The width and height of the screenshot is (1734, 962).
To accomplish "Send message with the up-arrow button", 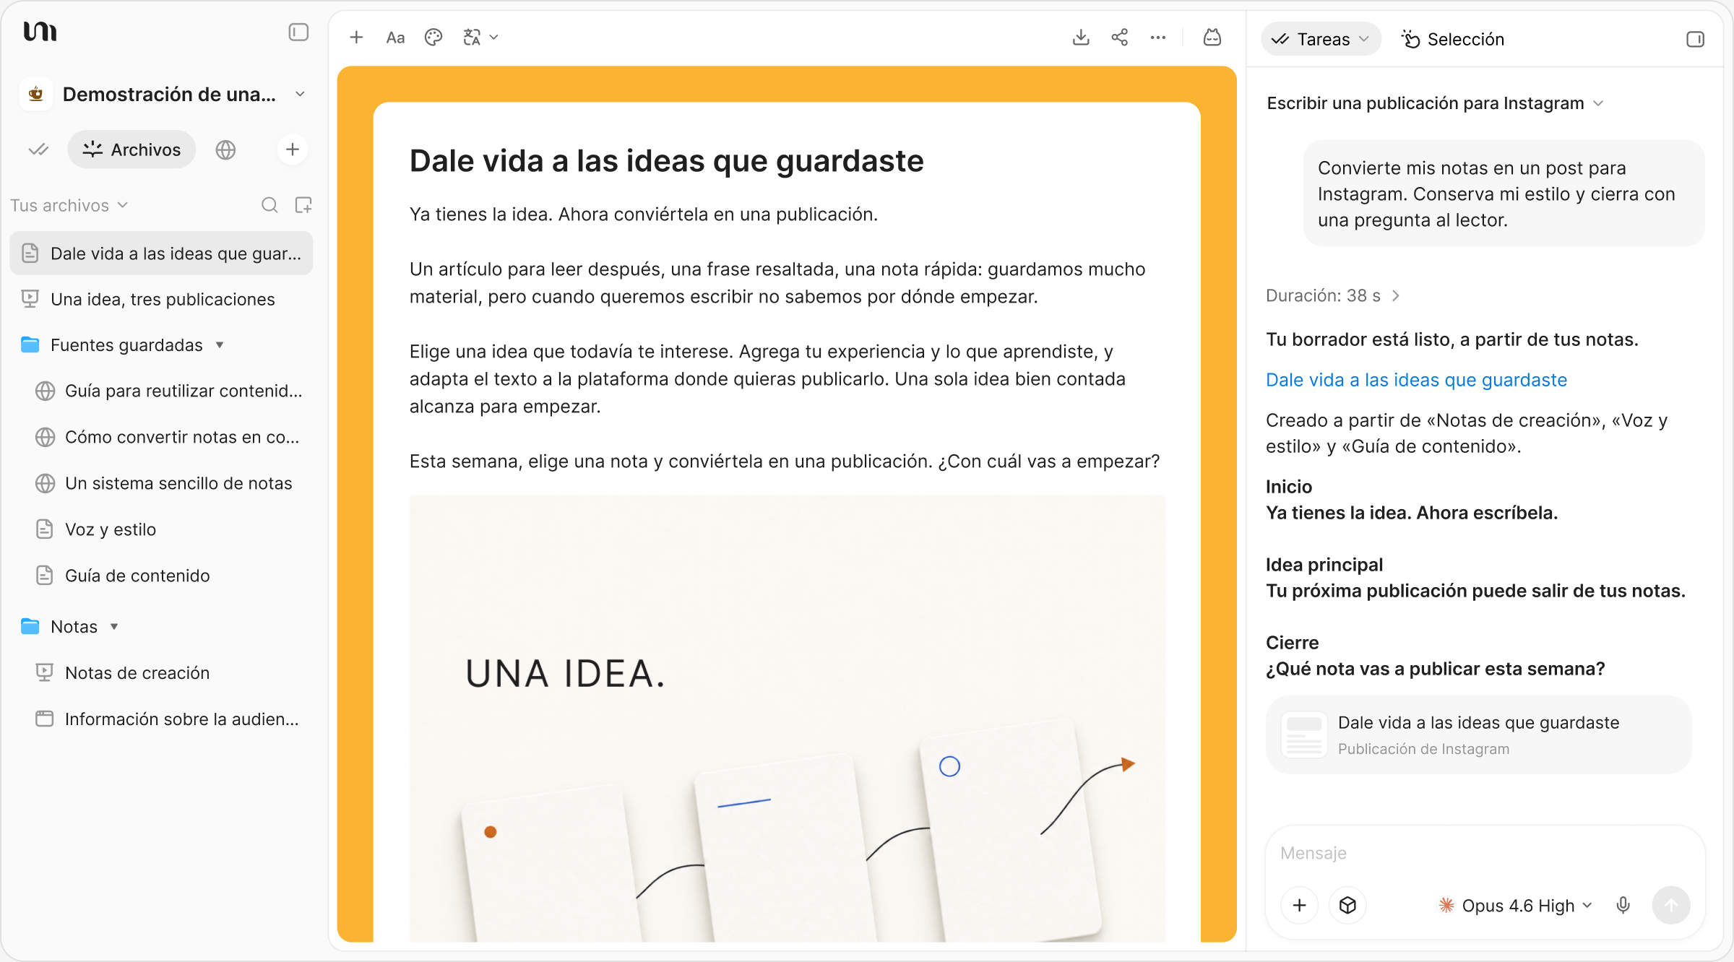I will (1670, 905).
